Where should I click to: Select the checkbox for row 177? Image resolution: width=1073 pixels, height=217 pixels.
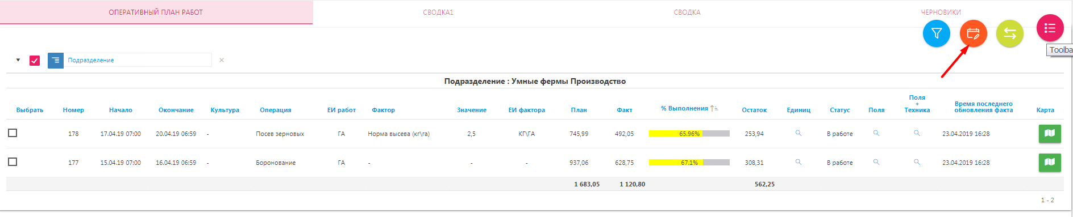click(13, 161)
